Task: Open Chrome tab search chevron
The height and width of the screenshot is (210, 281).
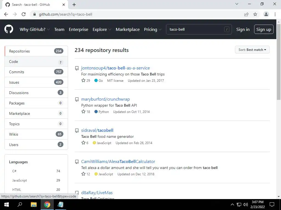Action: [x=237, y=4]
